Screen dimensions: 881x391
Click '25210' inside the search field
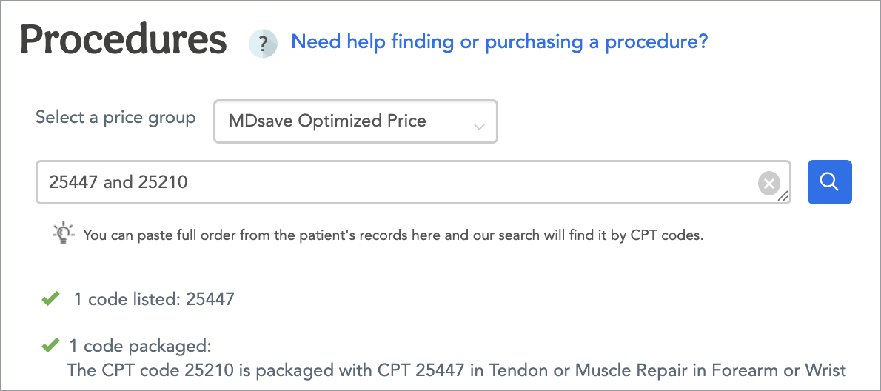coord(162,182)
